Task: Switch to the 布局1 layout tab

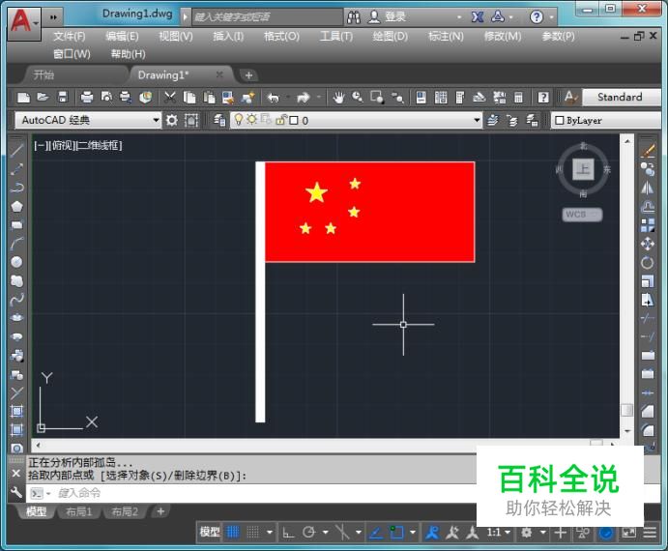Action: pos(79,511)
